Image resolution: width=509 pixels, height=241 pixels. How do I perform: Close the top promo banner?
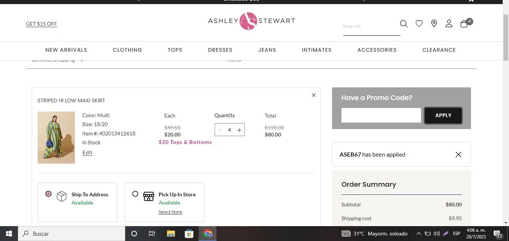(471, 1)
